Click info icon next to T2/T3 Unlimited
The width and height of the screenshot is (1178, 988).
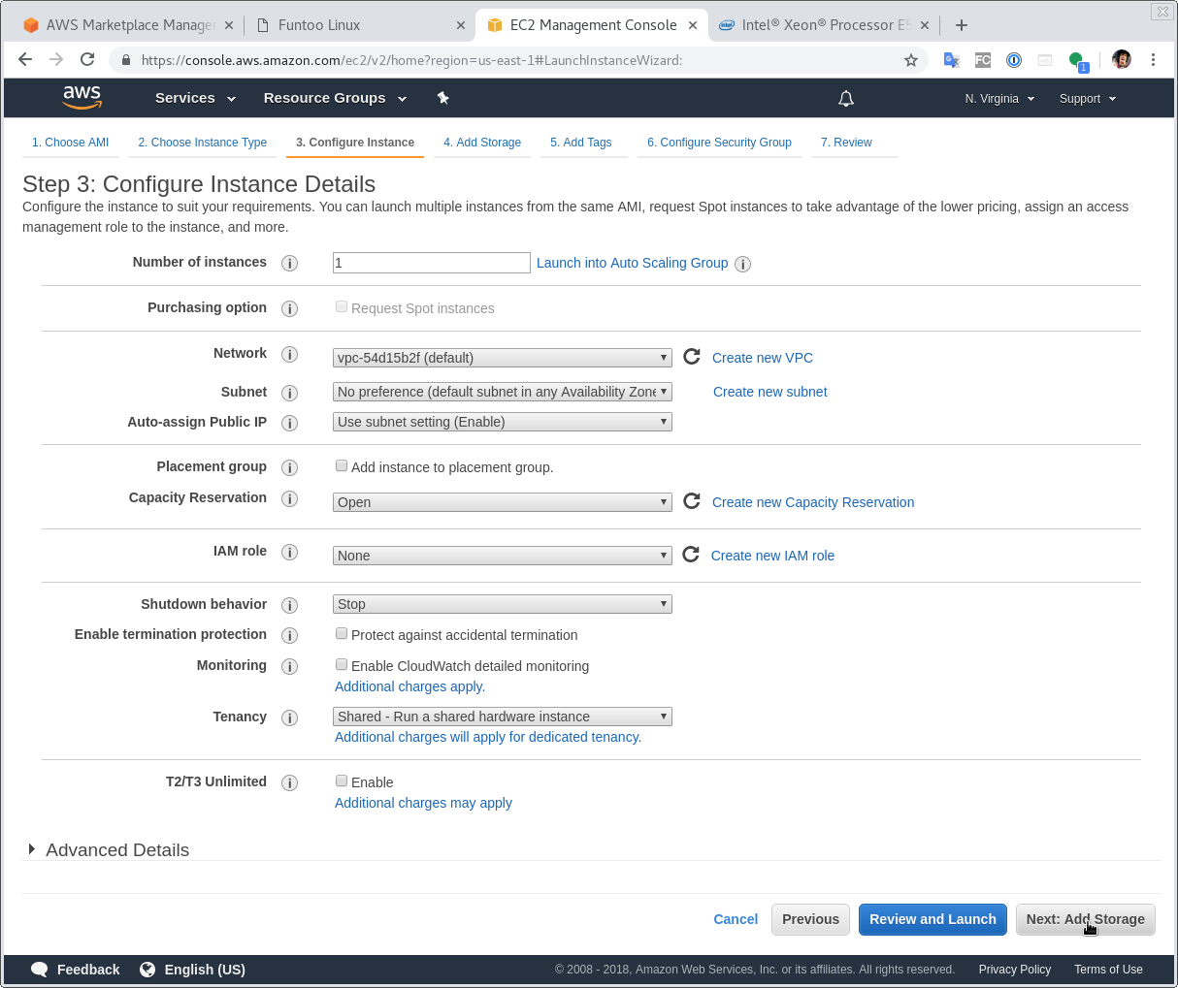pyautogui.click(x=289, y=782)
